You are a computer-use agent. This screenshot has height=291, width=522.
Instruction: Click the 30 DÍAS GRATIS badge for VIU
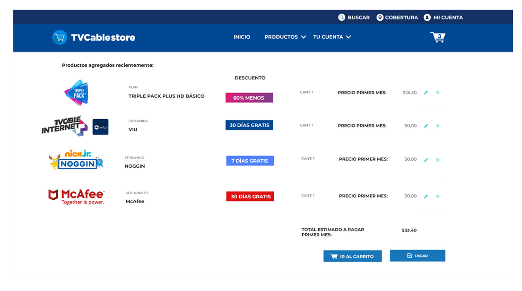tap(249, 125)
